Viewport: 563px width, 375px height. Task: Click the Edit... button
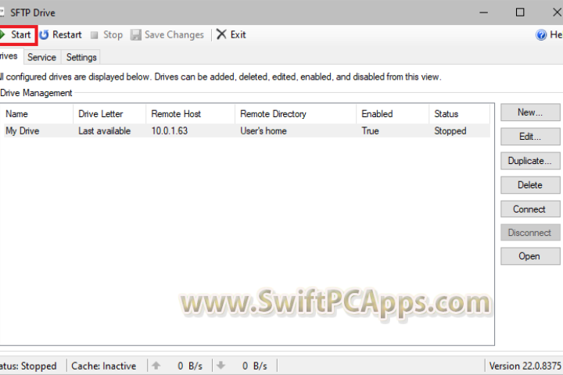[x=530, y=137]
